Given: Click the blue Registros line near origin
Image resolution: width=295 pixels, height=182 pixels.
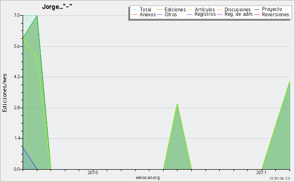Looking at the screenshot, I should [30, 158].
